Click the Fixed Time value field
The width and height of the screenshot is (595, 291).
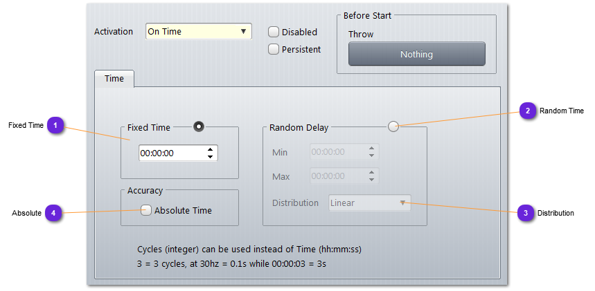171,153
